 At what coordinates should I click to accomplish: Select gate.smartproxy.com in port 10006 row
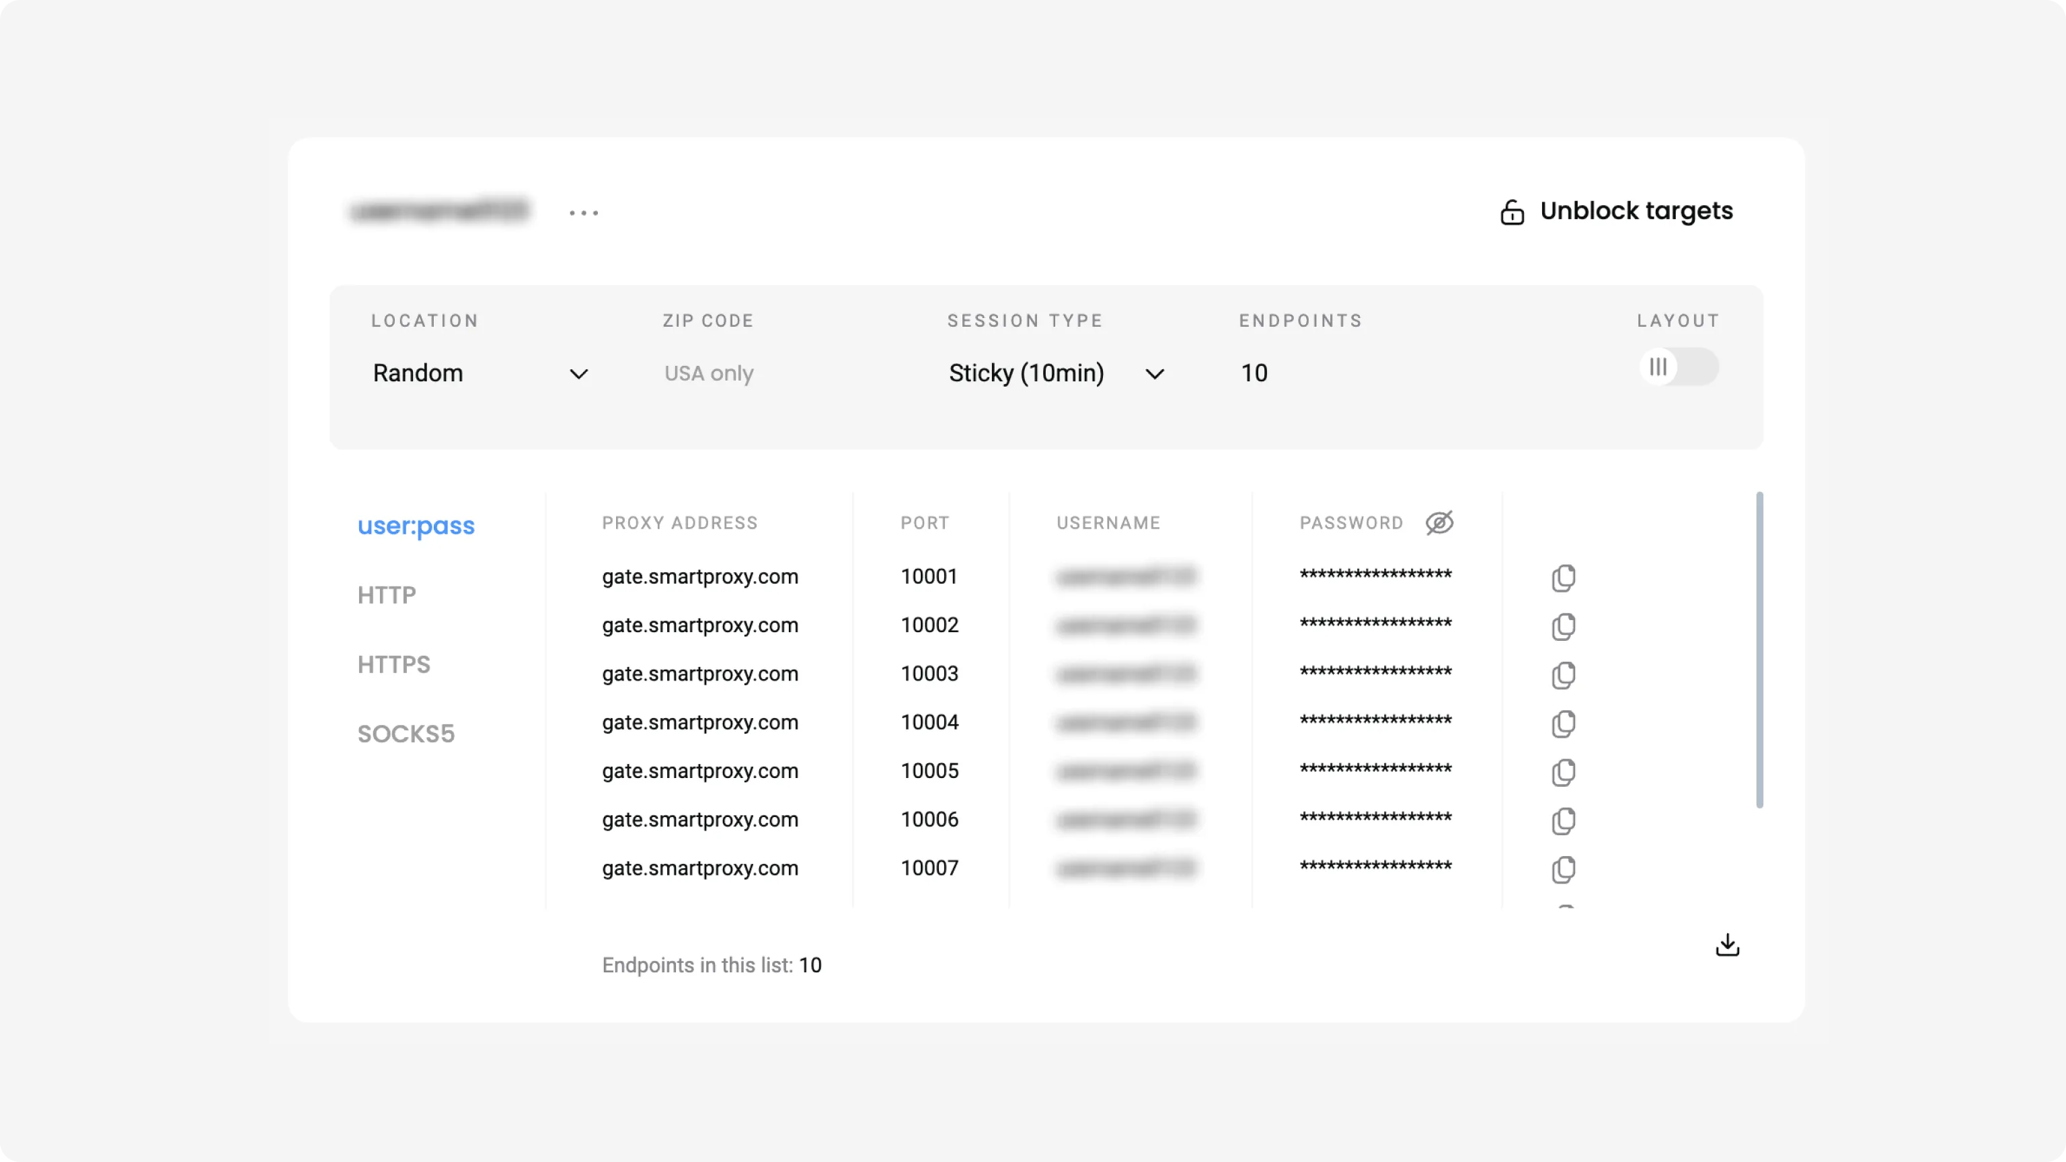click(700, 819)
